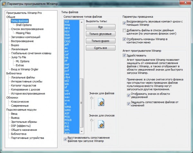Select NSV in the file types list
The image size is (193, 153).
72,32
